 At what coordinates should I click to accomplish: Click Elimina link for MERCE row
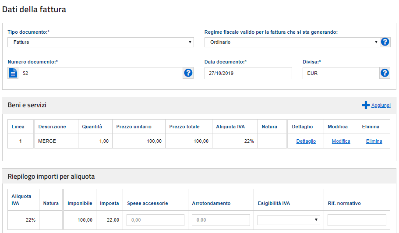[374, 141]
